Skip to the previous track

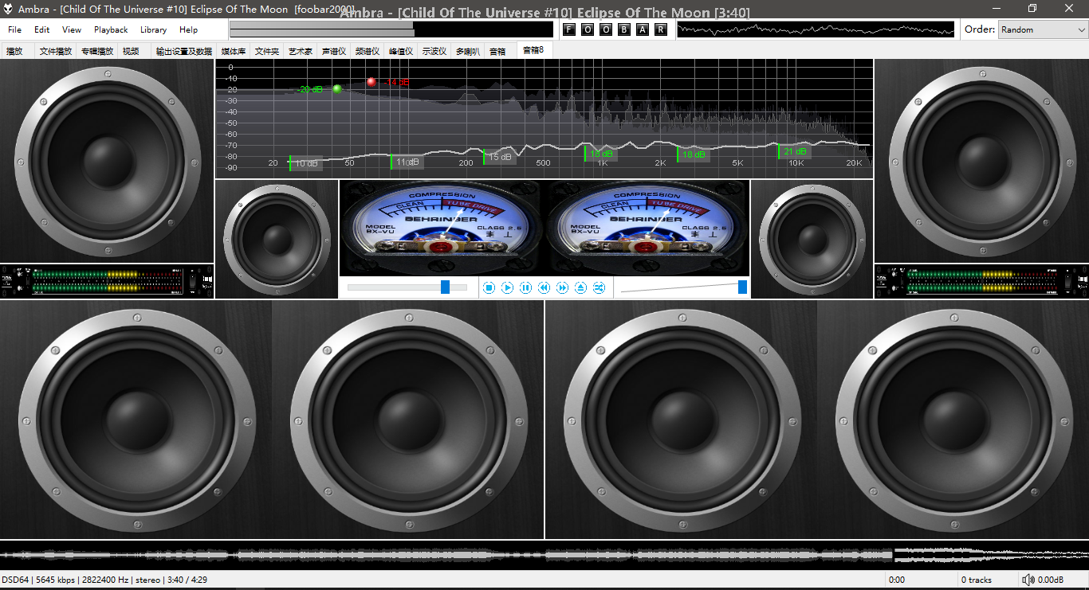[544, 287]
